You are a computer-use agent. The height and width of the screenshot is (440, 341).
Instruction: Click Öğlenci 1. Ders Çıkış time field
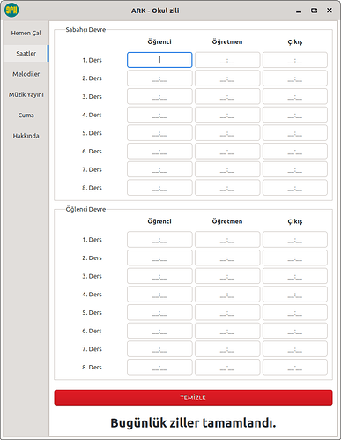pyautogui.click(x=295, y=240)
